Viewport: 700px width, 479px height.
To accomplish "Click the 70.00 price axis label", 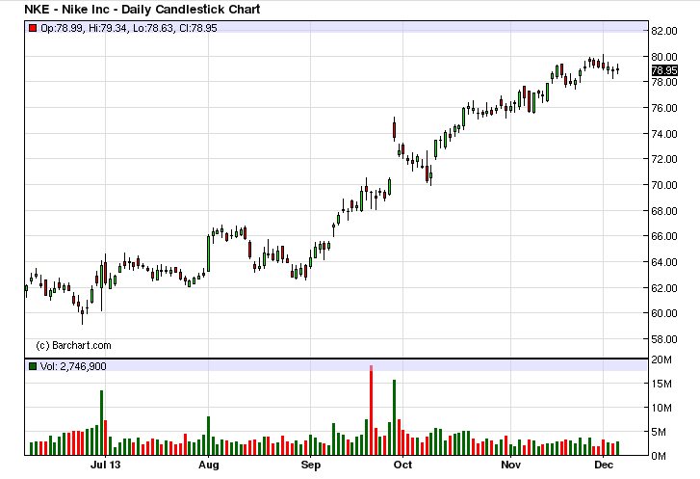I will coord(664,185).
